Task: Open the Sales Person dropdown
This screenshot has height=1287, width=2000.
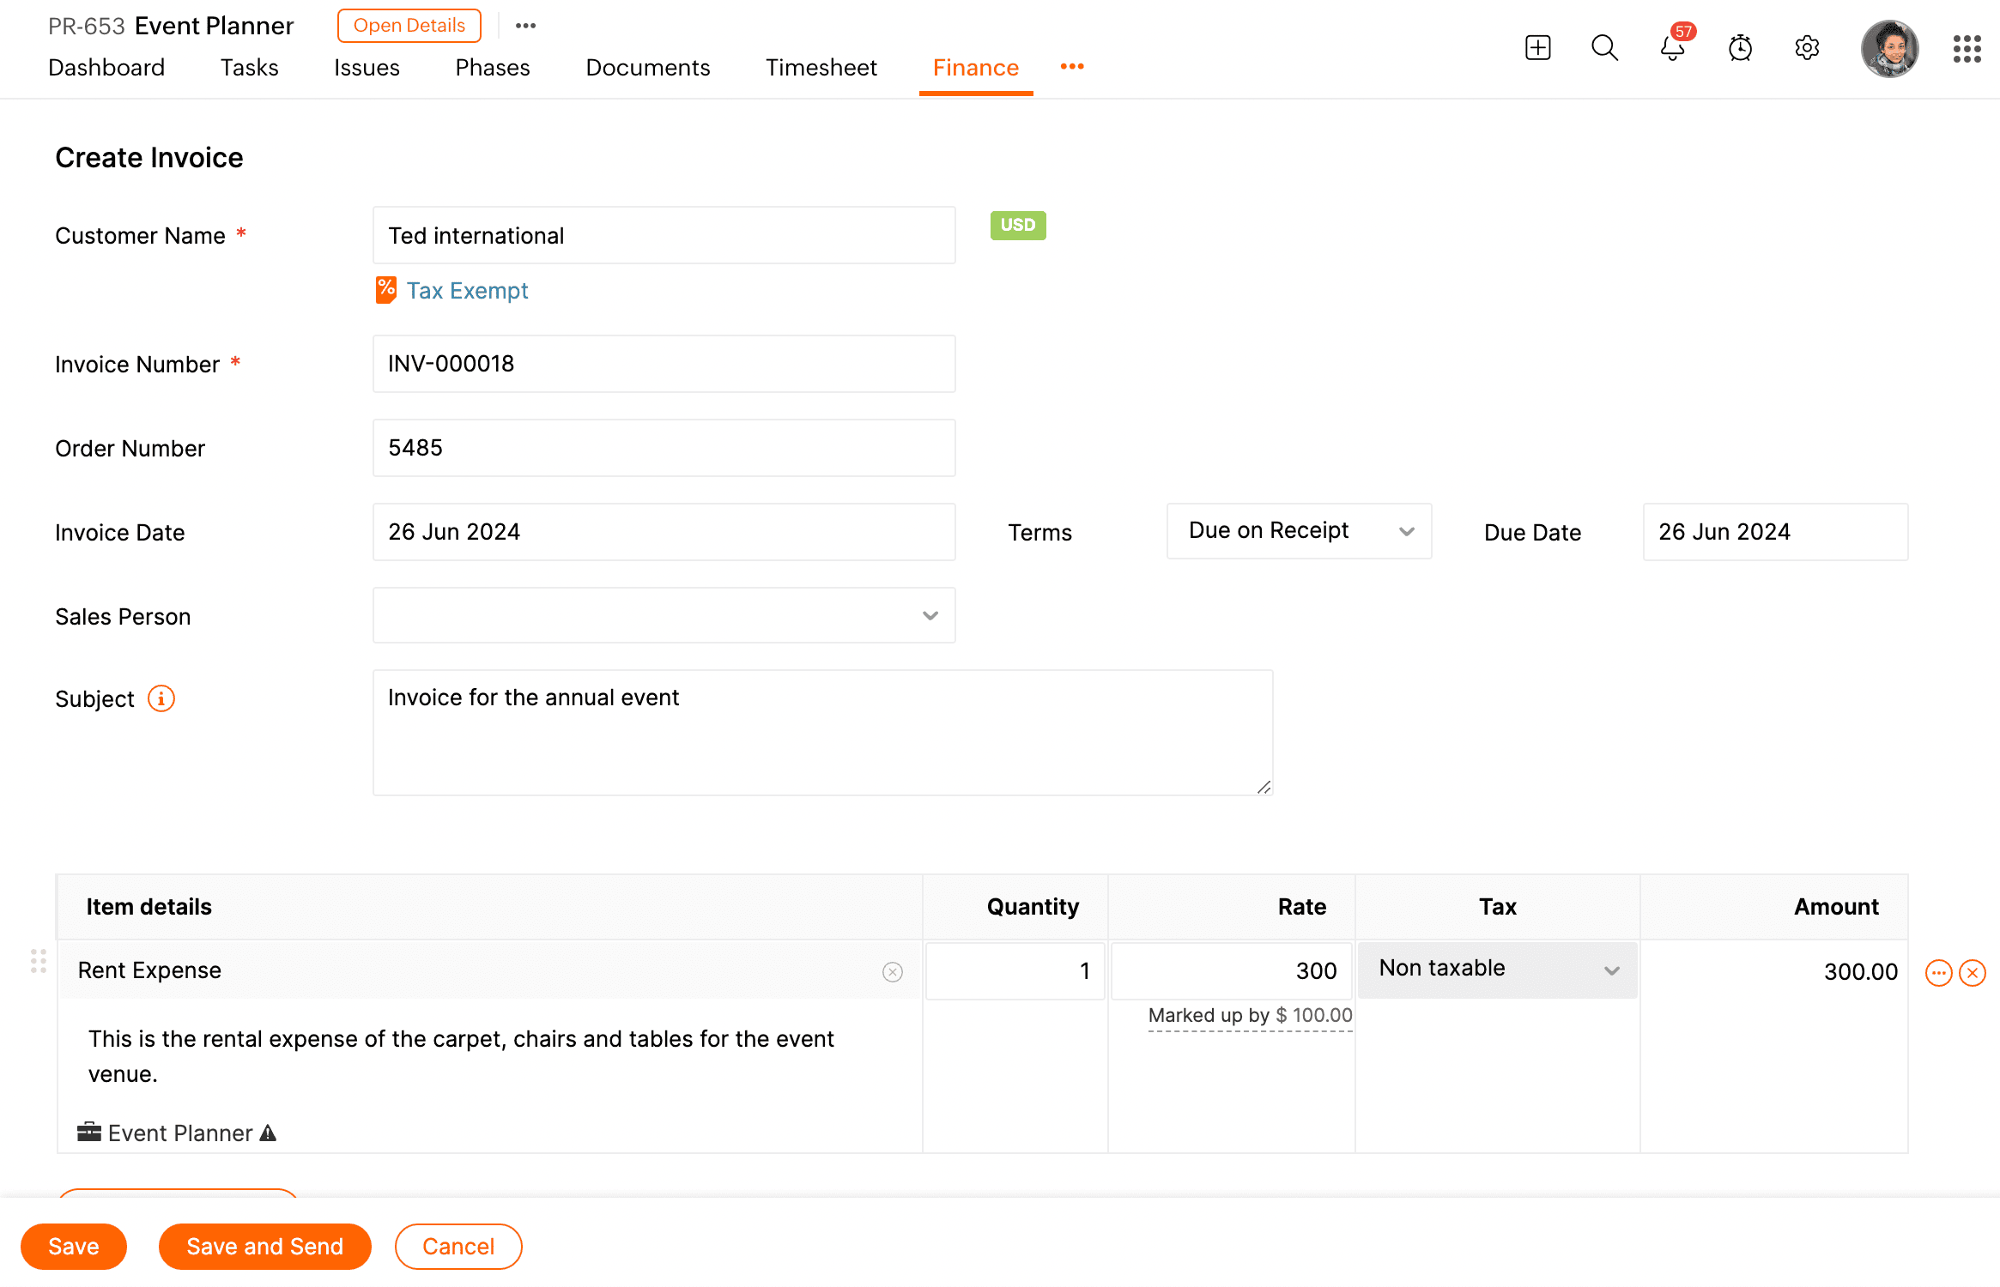Action: (x=664, y=615)
